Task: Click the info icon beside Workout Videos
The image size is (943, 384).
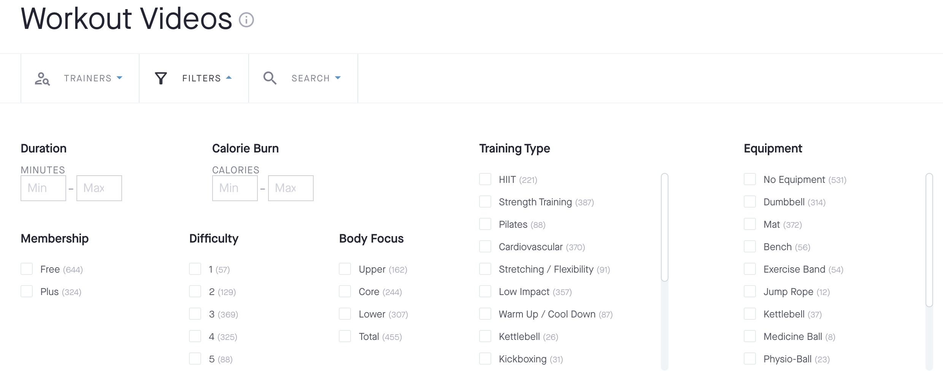Action: click(246, 20)
